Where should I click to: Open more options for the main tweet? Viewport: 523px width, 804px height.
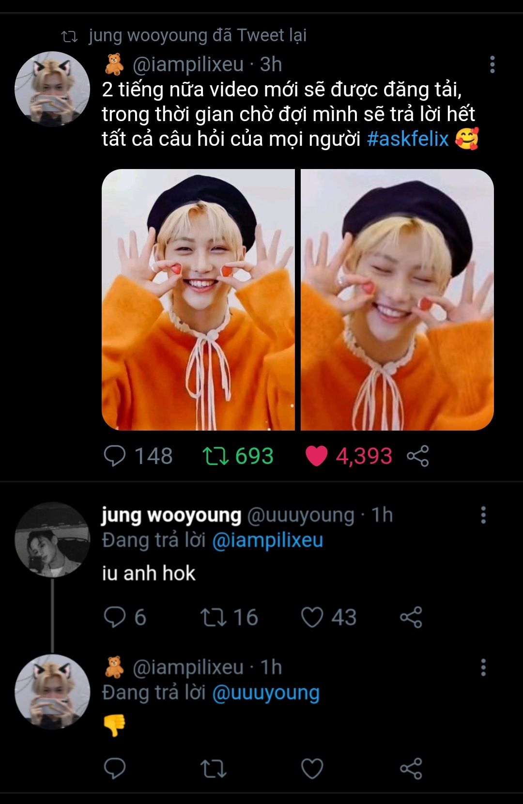[492, 64]
